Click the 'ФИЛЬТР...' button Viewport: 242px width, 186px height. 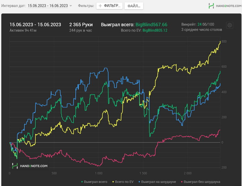tap(109, 6)
